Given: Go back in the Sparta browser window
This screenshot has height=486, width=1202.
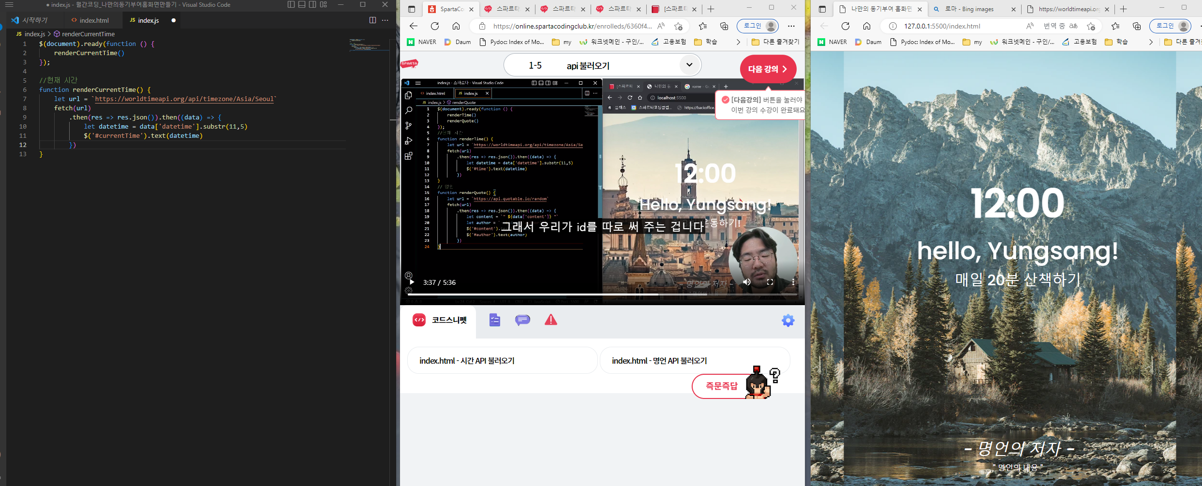Looking at the screenshot, I should pyautogui.click(x=413, y=26).
